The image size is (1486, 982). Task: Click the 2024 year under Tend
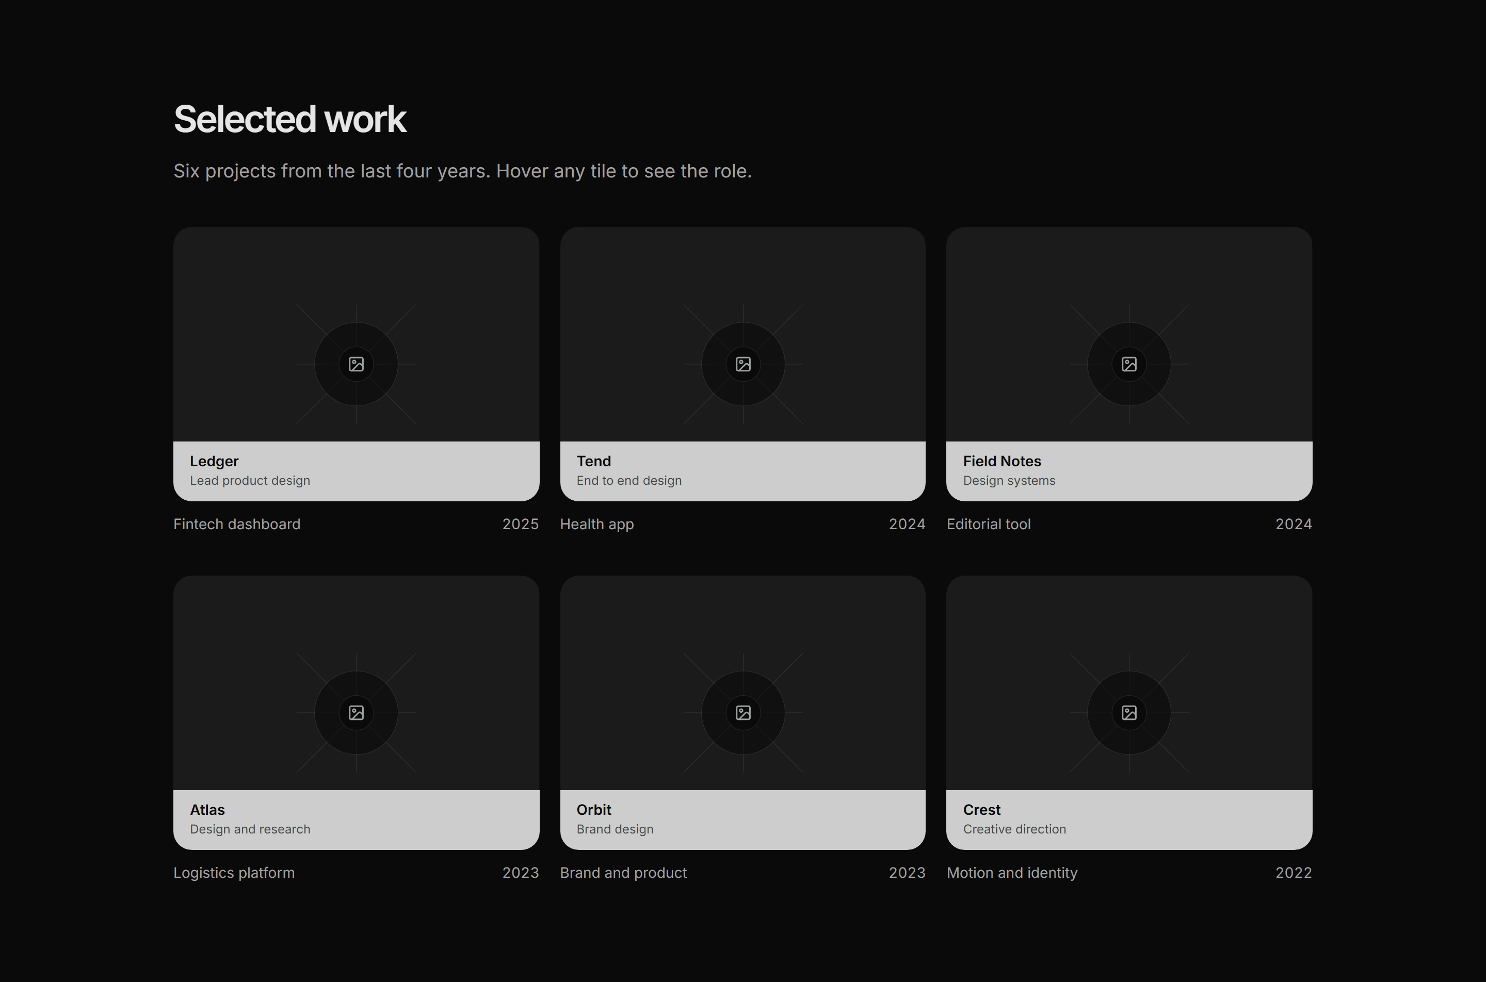907,524
